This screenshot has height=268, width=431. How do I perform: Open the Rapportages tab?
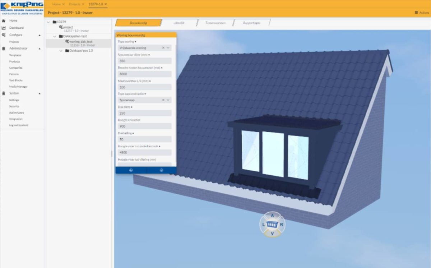point(251,23)
